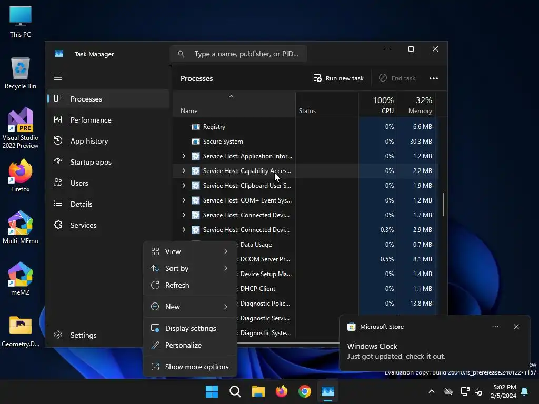Switch to the App history page
539x404 pixels.
[x=108, y=141]
